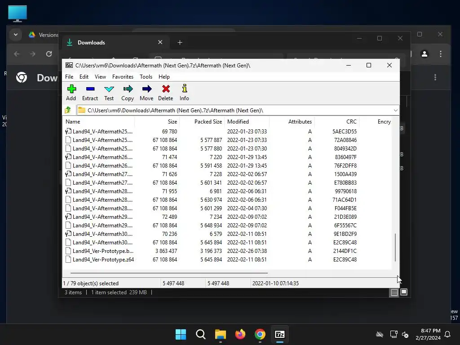460x345 pixels.
Task: Select the file with CRC 9E1BD2F9
Action: [x=227, y=234]
